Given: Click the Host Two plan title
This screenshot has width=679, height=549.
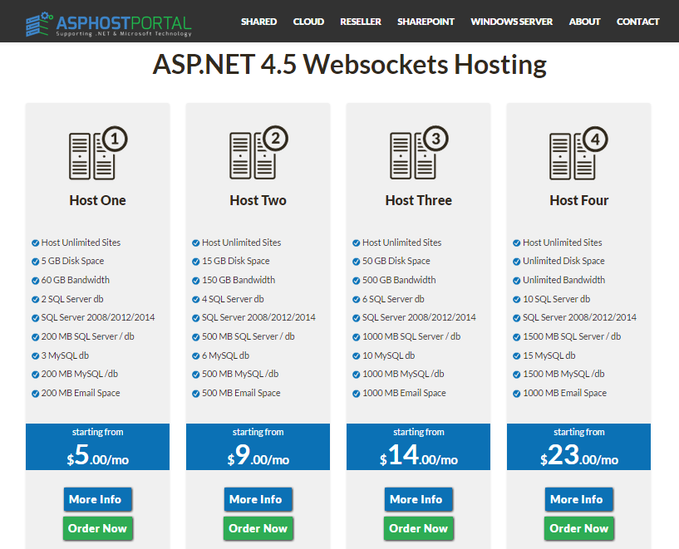Looking at the screenshot, I should click(258, 200).
